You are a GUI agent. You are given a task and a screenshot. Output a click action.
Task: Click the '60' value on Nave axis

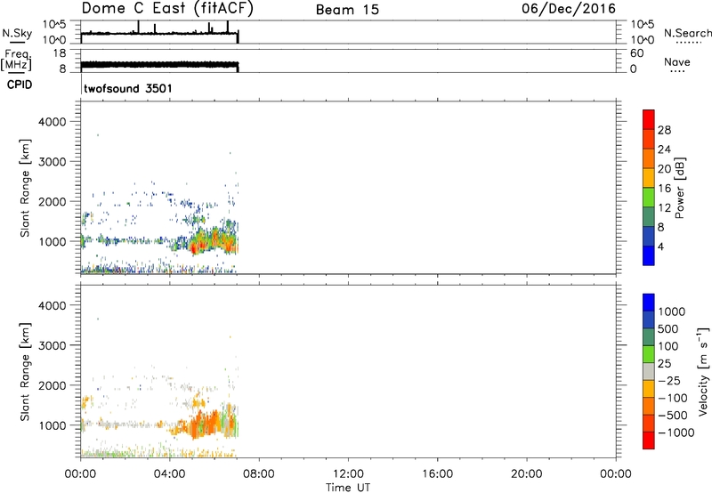click(636, 53)
